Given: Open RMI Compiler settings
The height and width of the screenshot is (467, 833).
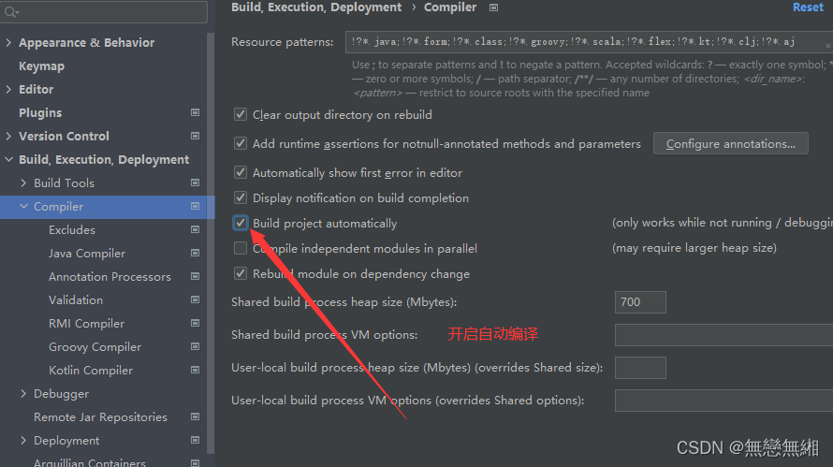Looking at the screenshot, I should 87,324.
